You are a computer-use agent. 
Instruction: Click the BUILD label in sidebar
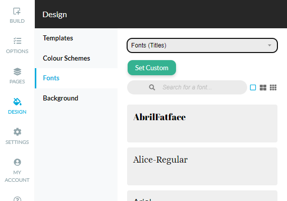[17, 21]
